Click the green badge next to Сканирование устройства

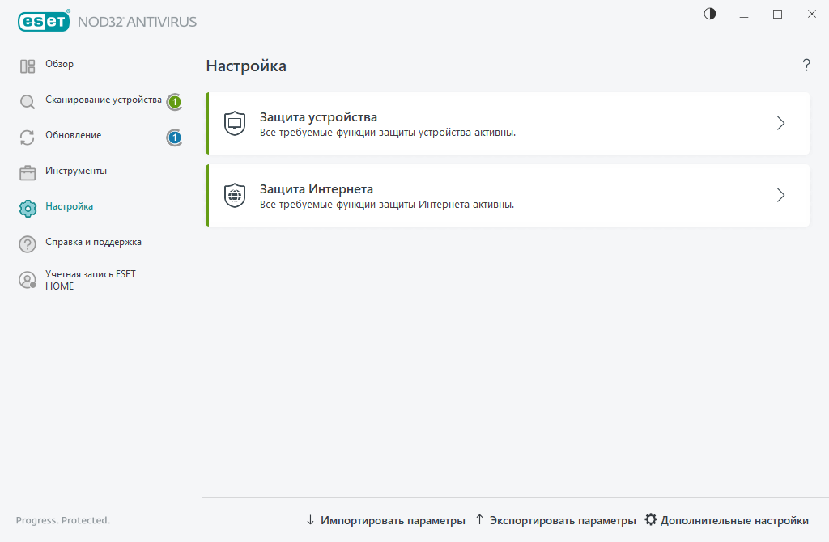click(x=175, y=101)
